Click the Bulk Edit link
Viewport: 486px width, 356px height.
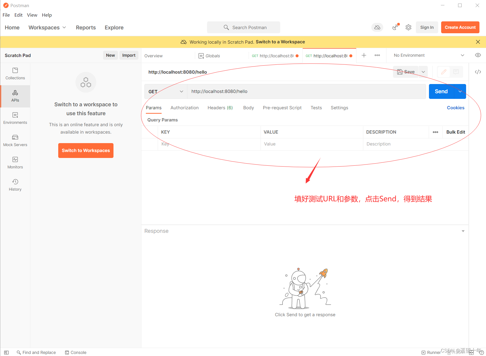(456, 132)
